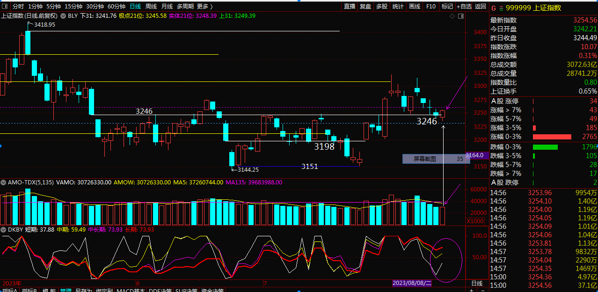Image resolution: width=598 pixels, height=292 pixels.
Task: Open the MACD基本 indicator tab
Action: point(131,290)
